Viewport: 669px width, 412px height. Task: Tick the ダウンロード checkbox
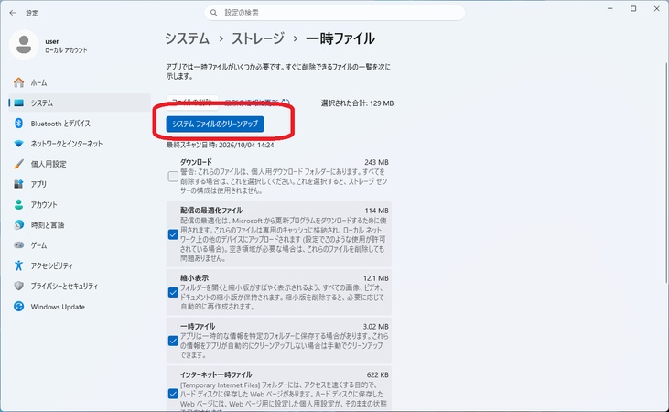pos(173,177)
